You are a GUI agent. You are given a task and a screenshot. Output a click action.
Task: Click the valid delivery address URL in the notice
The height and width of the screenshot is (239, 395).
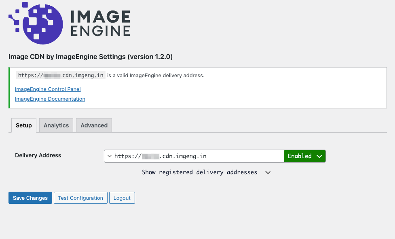(x=61, y=75)
